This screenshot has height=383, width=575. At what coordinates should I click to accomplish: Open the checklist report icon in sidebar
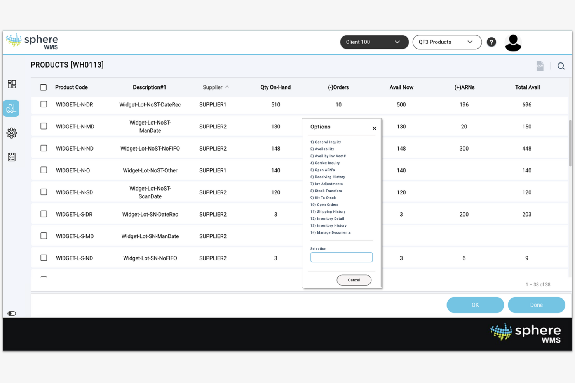[11, 157]
